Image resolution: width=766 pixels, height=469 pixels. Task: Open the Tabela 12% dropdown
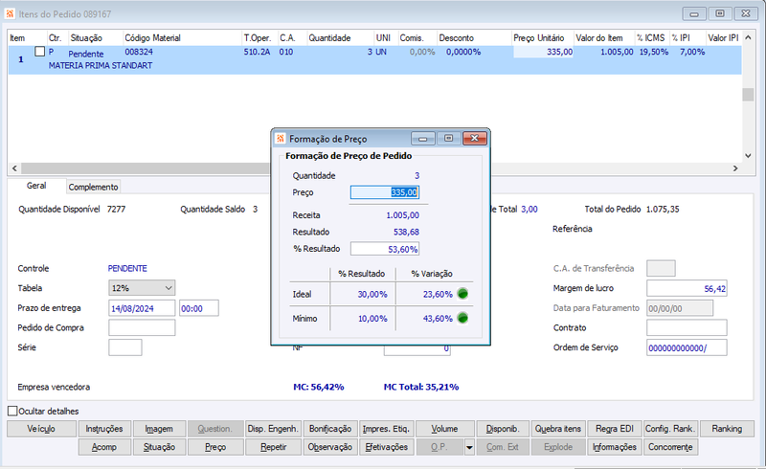pyautogui.click(x=142, y=288)
